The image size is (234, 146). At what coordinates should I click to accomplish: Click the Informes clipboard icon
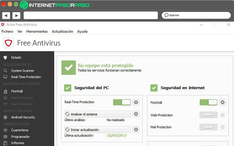pyautogui.click(x=5, y=143)
